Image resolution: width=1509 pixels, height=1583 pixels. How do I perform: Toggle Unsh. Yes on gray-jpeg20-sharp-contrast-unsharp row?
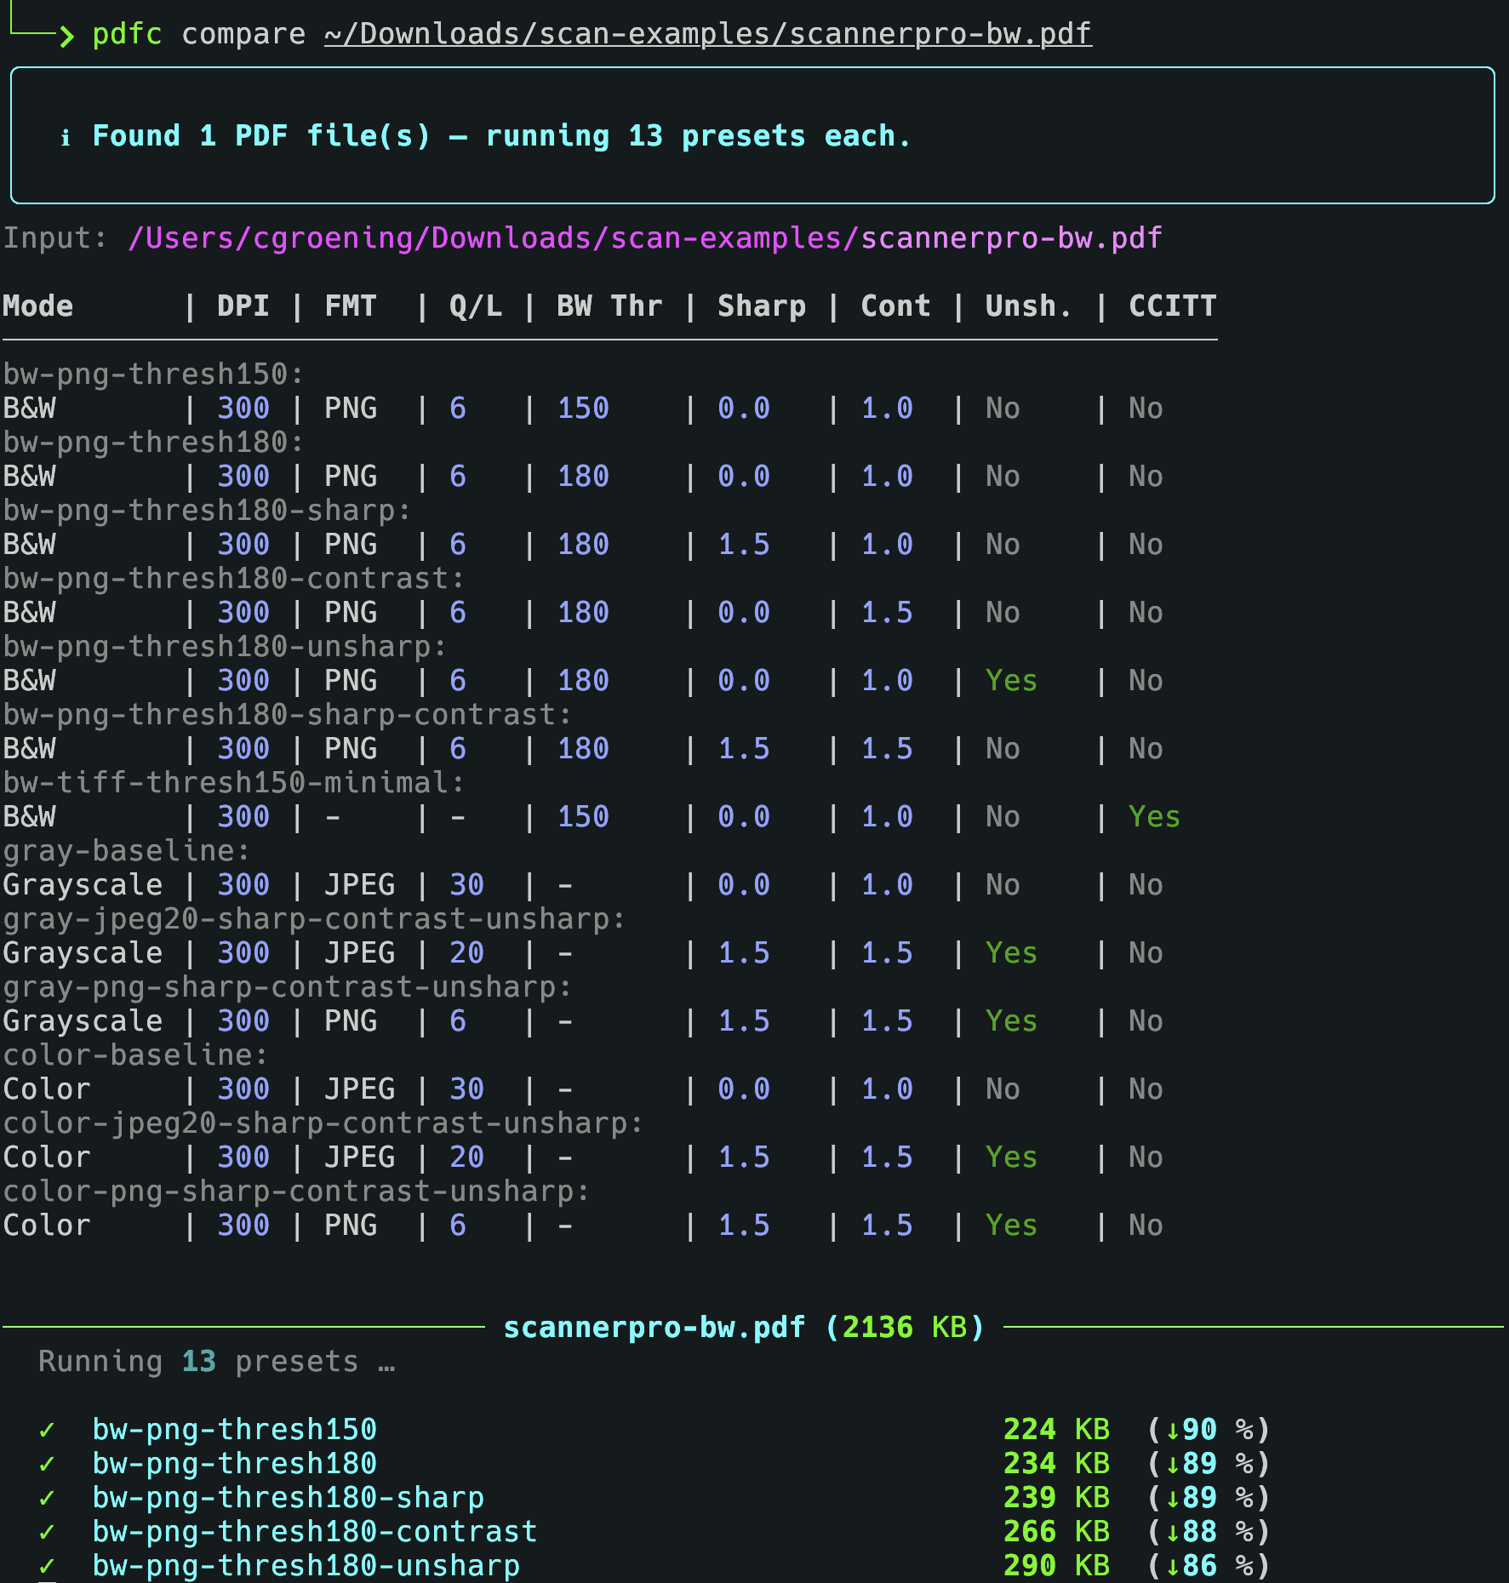pyautogui.click(x=1010, y=952)
